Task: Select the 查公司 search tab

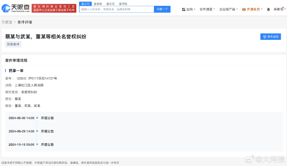Action: pyautogui.click(x=85, y=4)
